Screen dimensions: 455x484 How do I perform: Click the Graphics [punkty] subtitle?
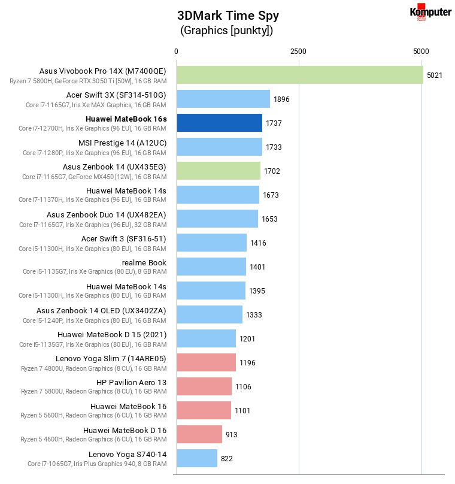tap(226, 31)
